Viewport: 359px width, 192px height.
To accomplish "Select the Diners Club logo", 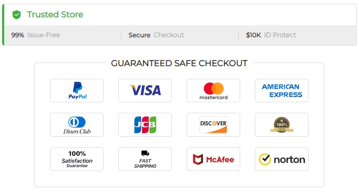I will (77, 125).
